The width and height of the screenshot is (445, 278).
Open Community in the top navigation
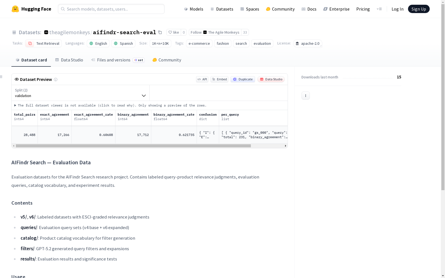click(x=280, y=9)
